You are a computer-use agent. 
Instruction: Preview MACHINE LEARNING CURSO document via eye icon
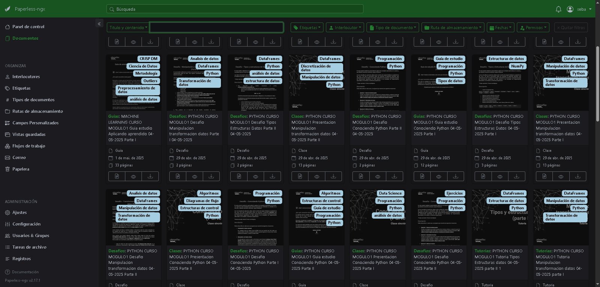tap(133, 176)
